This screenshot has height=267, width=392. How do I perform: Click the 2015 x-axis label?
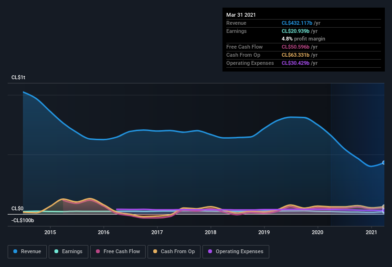pos(50,232)
